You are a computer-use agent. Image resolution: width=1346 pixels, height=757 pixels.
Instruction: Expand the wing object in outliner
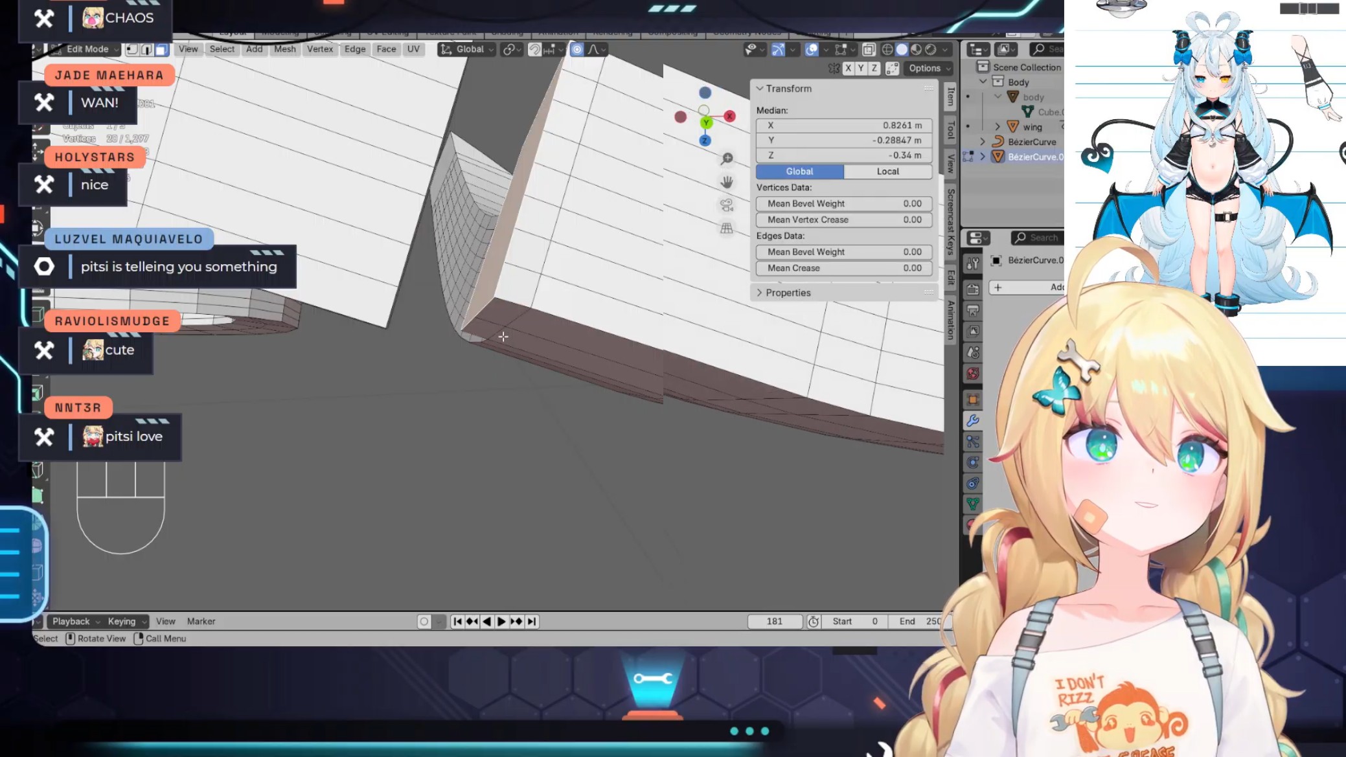998,127
